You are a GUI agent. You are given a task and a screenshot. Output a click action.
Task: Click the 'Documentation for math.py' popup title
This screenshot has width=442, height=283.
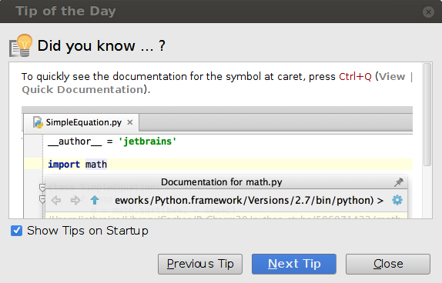pyautogui.click(x=222, y=182)
